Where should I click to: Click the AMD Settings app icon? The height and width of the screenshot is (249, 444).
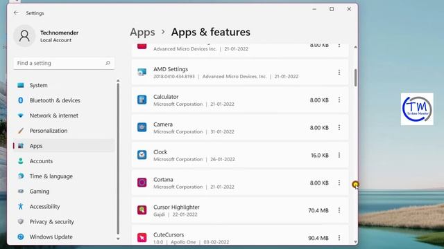142,72
